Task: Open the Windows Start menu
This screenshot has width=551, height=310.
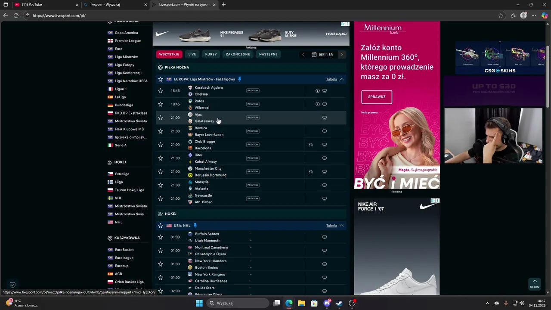Action: coord(199,303)
